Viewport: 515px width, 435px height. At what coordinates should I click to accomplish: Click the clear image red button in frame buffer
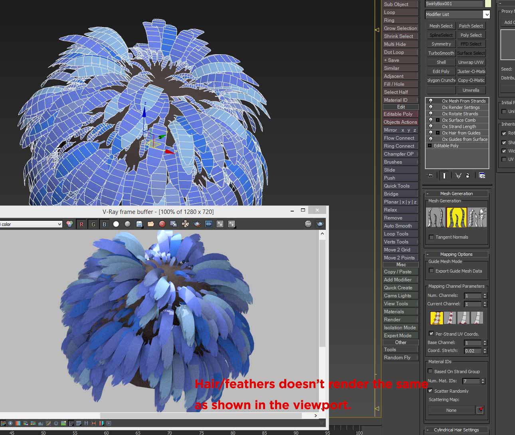[162, 224]
